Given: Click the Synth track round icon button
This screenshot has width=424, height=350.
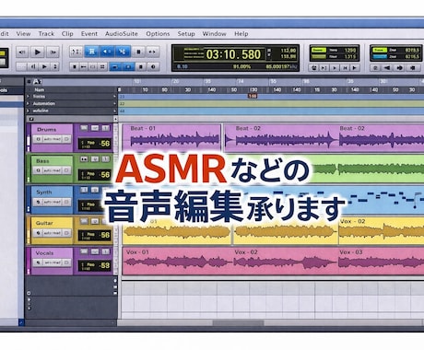Looking at the screenshot, I should [x=38, y=202].
